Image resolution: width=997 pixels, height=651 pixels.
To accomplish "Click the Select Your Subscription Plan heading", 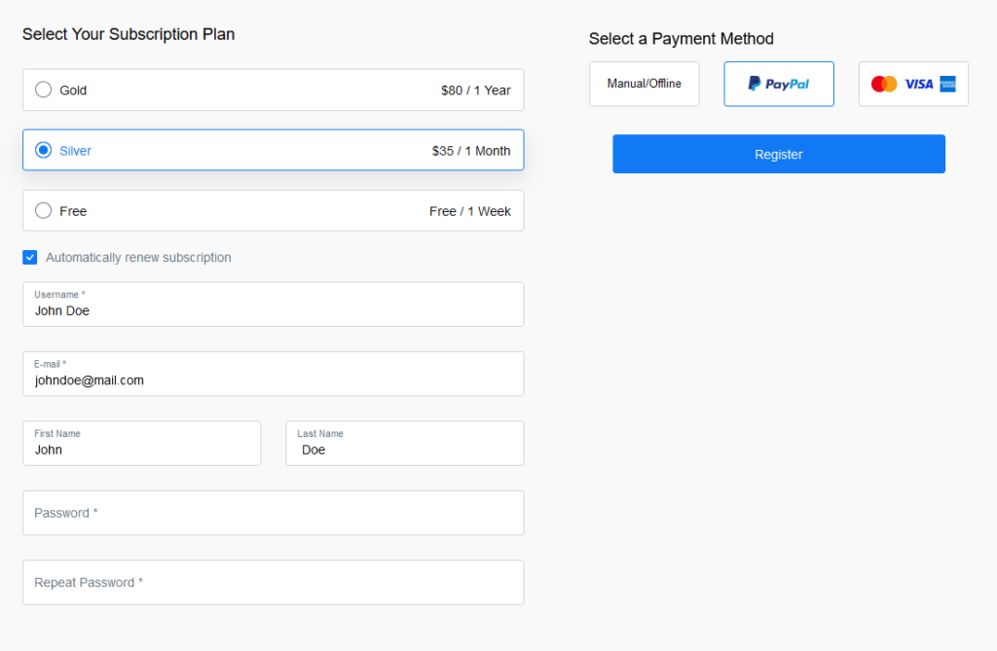I will pyautogui.click(x=129, y=34).
